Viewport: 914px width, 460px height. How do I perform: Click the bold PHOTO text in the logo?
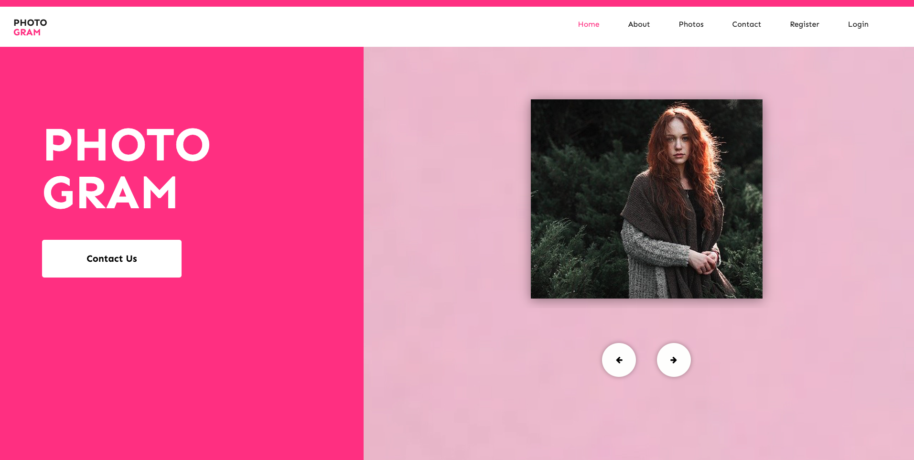(30, 22)
